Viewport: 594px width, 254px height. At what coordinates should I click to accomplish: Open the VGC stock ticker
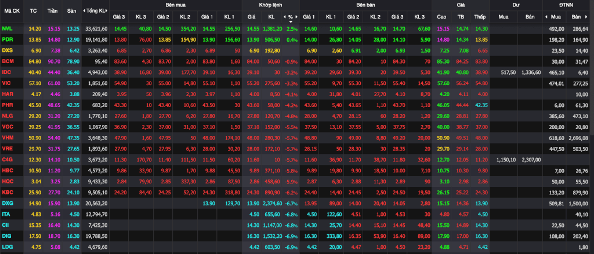point(7,127)
